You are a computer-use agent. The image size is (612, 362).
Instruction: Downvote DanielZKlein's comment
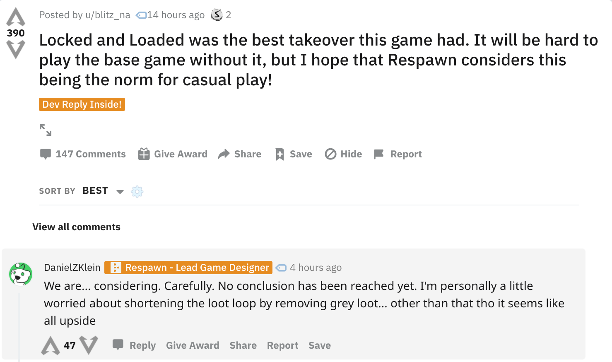89,345
